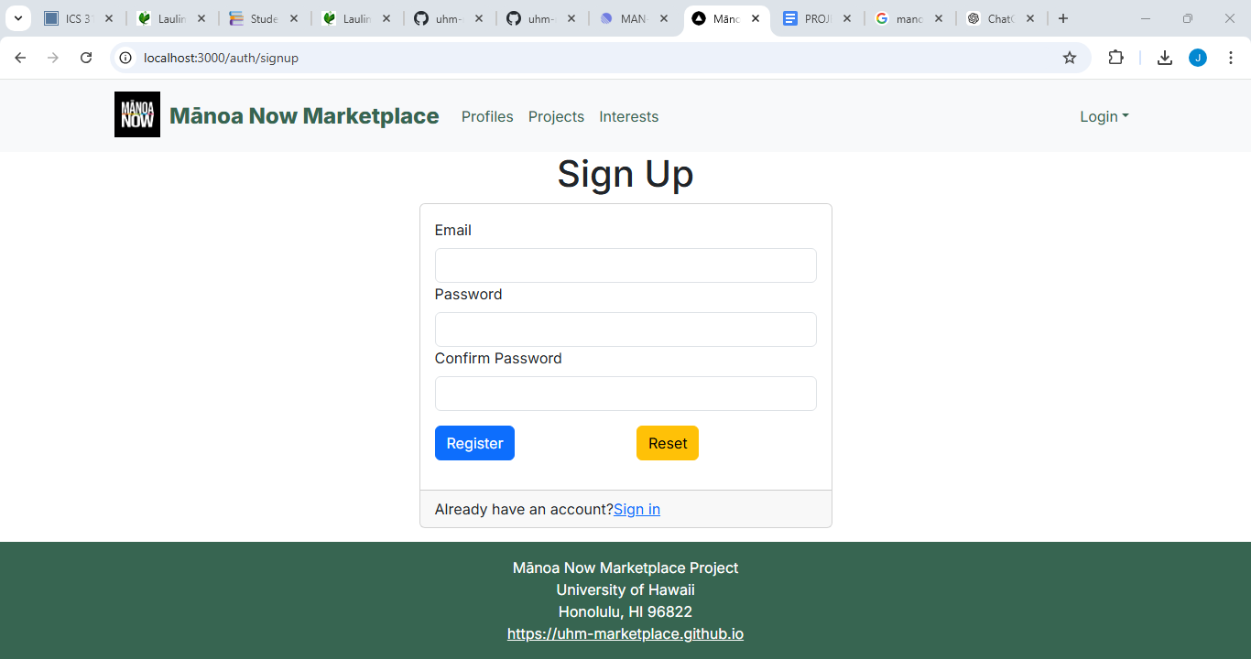Image resolution: width=1251 pixels, height=659 pixels.
Task: Open the Chrome profile avatar
Action: 1198,58
